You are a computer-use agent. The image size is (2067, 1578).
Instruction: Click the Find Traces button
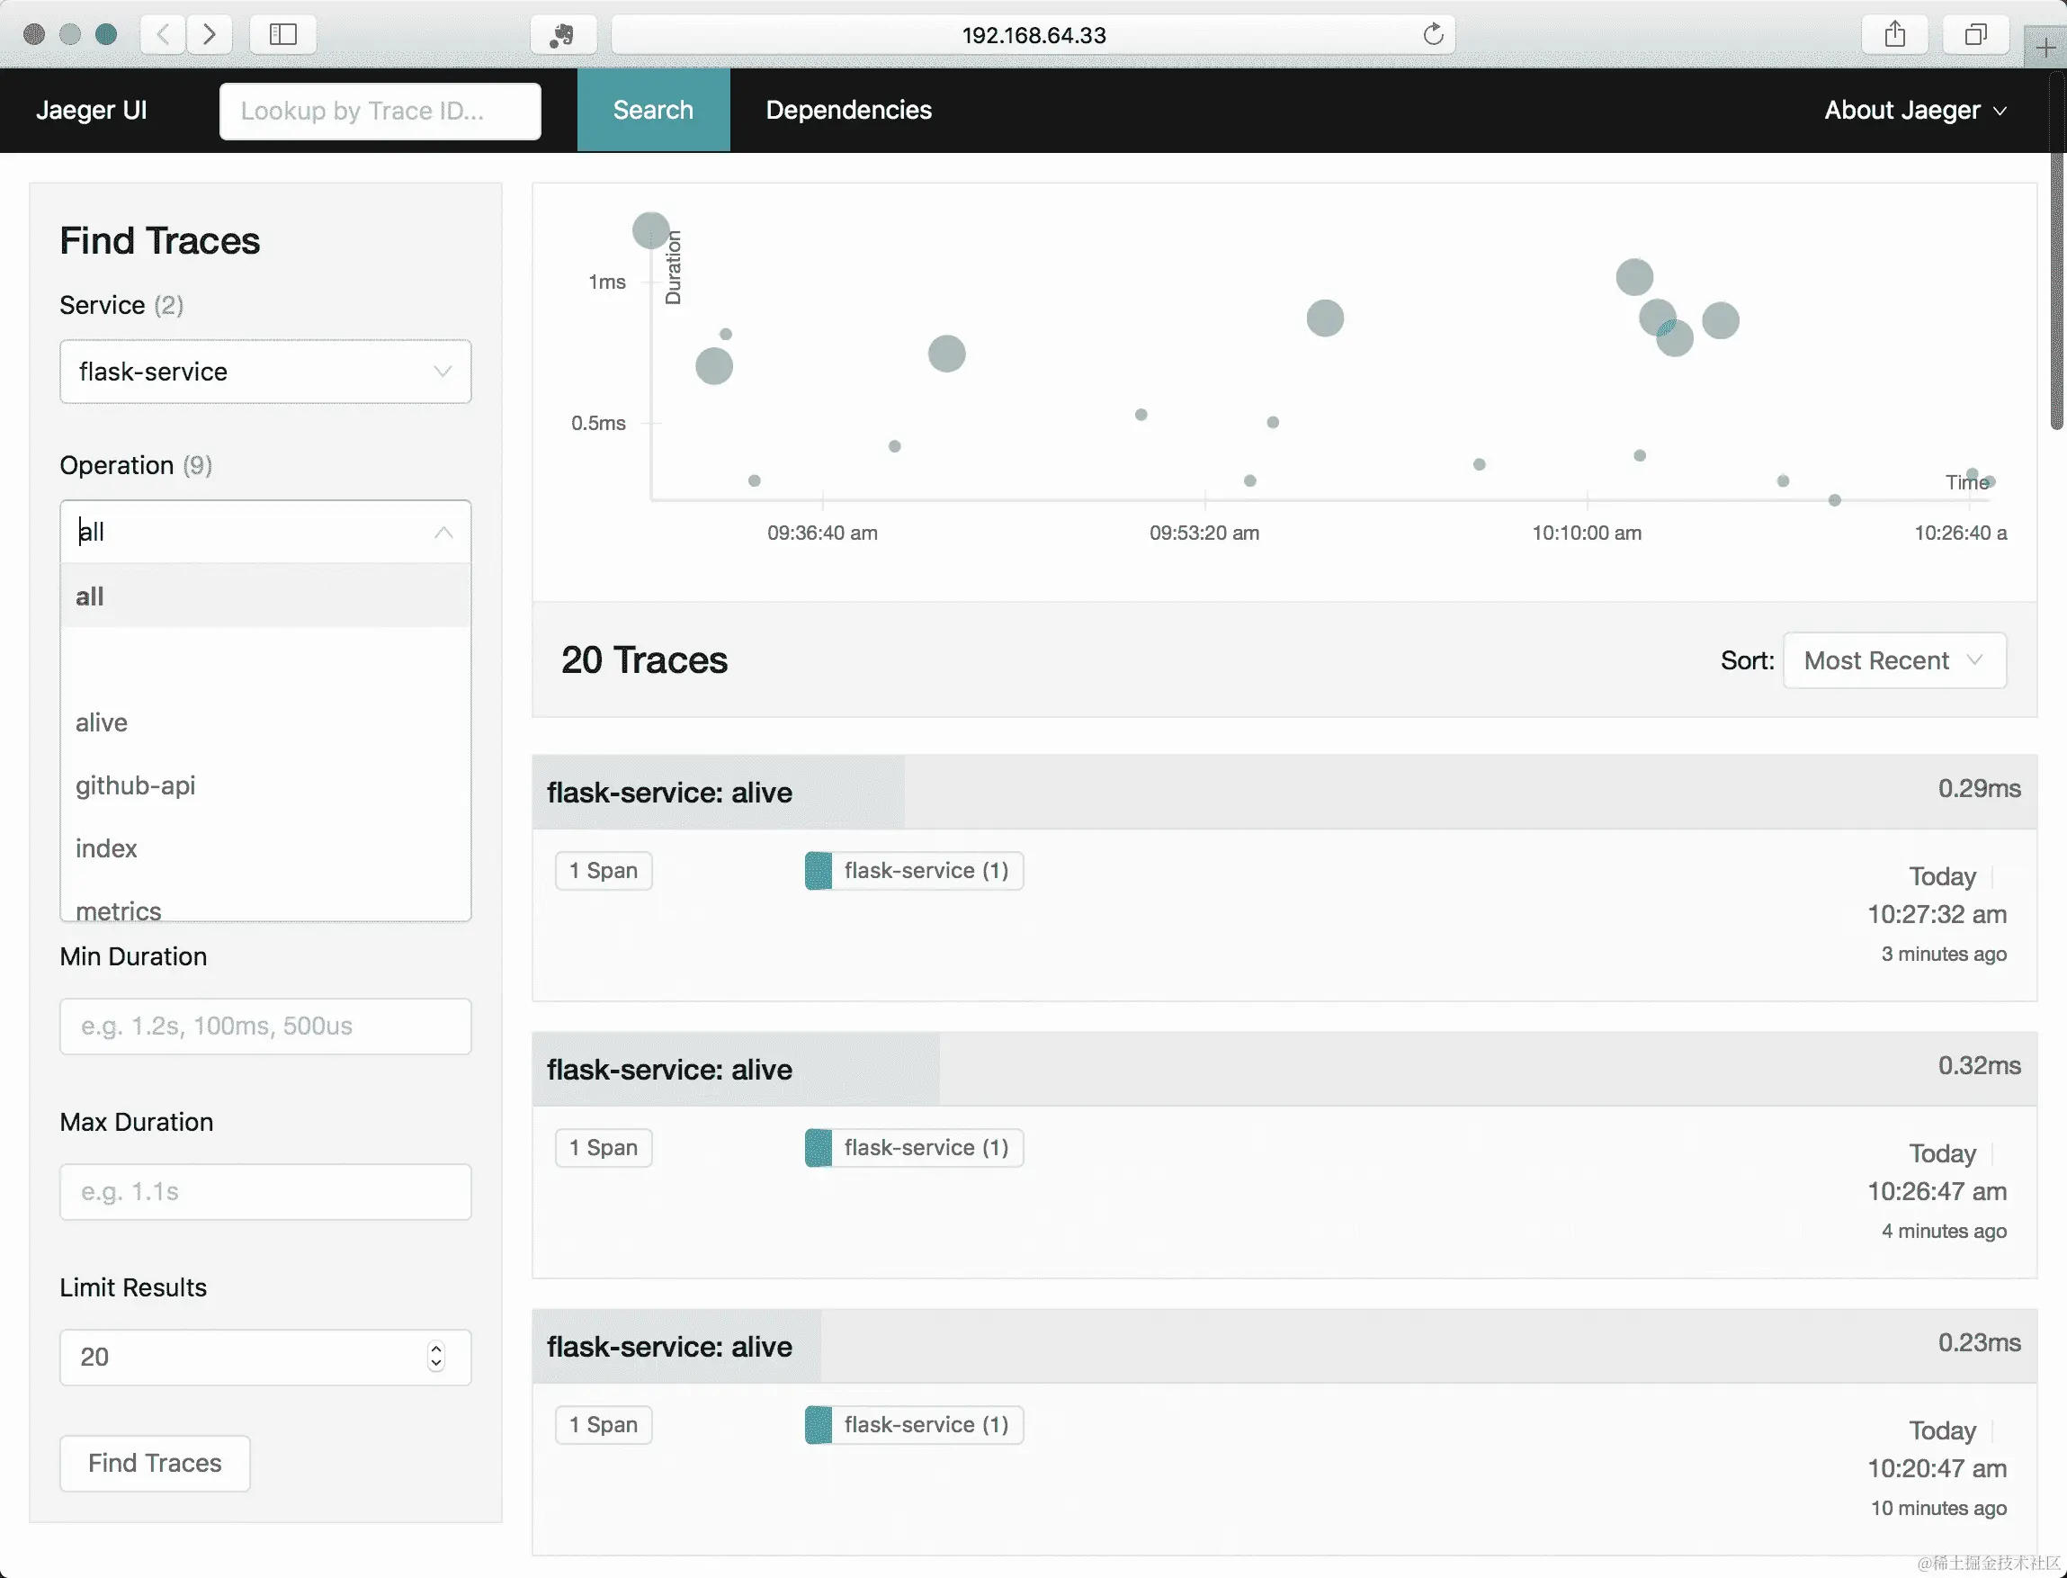(x=155, y=1463)
